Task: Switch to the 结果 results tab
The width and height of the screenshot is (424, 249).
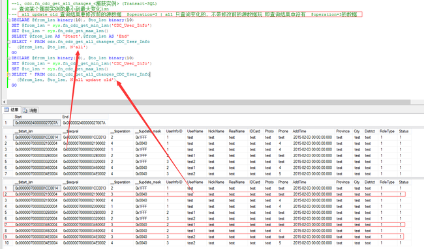Action: tap(11, 110)
